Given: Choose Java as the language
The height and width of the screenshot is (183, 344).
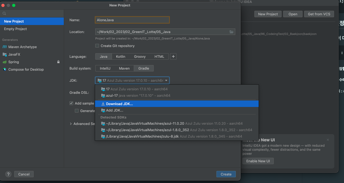Looking at the screenshot, I should coord(104,56).
